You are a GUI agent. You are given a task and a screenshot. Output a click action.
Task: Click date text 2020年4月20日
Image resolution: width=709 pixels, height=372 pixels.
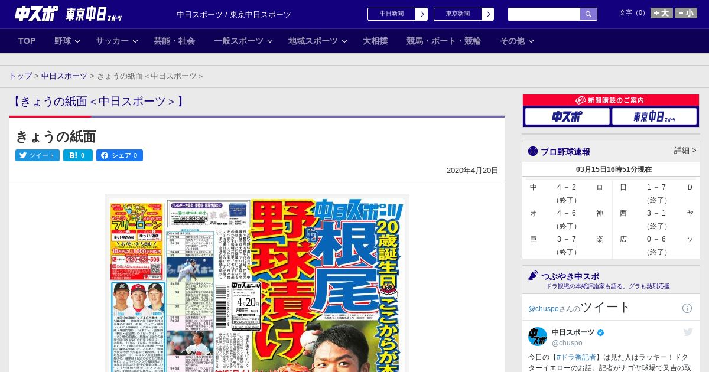point(473,171)
